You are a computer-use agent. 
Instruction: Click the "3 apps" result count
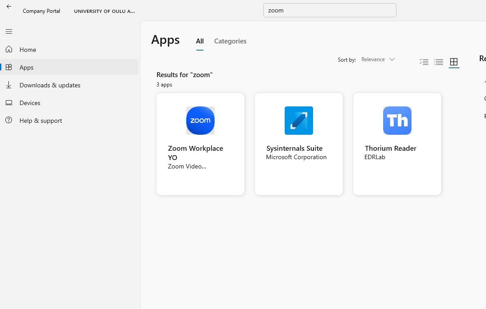164,85
